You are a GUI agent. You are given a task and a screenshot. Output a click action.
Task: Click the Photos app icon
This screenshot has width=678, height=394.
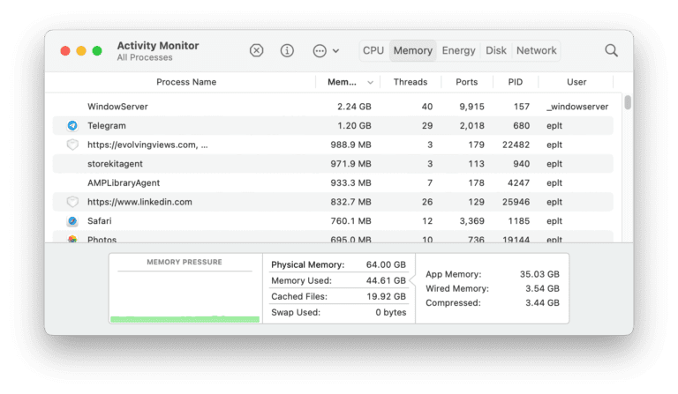click(x=72, y=239)
